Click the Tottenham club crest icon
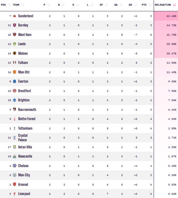Image resolution: width=178 pixels, height=198 pixels. (15, 128)
